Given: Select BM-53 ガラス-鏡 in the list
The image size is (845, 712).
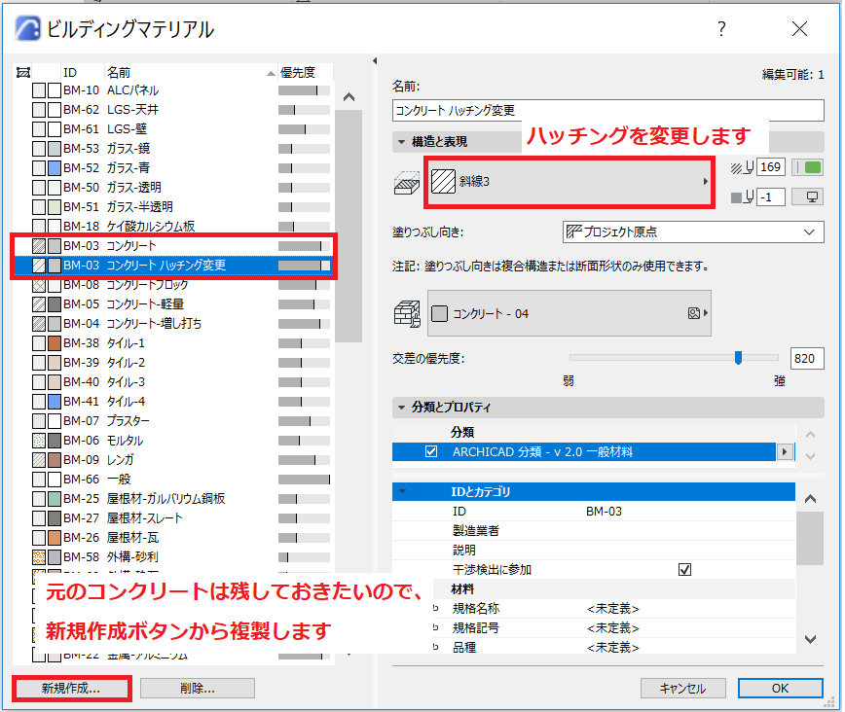Looking at the screenshot, I should pyautogui.click(x=172, y=149).
